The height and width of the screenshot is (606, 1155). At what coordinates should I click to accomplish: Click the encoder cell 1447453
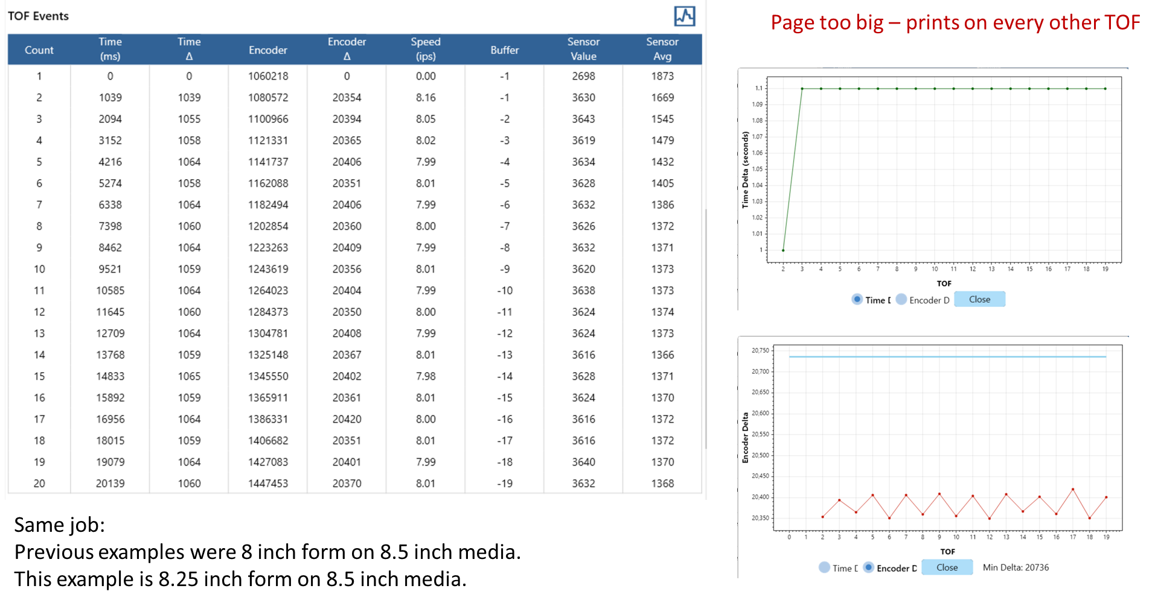pyautogui.click(x=268, y=484)
